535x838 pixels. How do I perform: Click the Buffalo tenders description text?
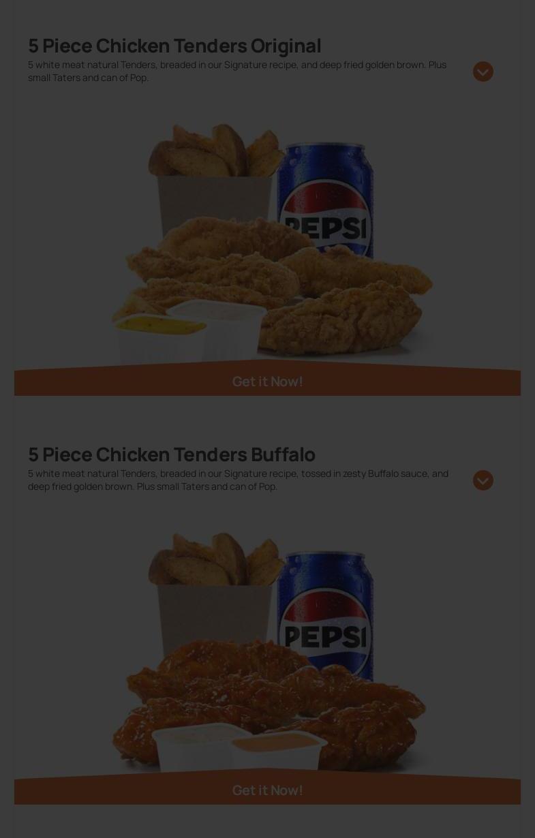[x=238, y=480]
